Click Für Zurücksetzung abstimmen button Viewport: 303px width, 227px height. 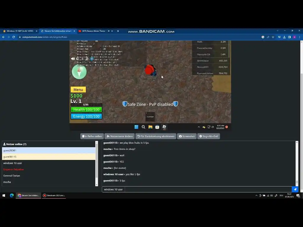tap(156, 136)
